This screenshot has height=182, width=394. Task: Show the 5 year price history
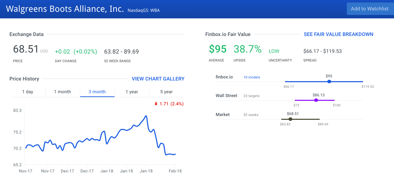(166, 92)
